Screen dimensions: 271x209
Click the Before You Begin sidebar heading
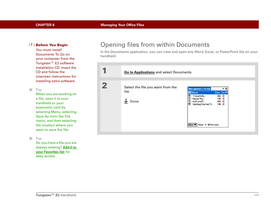pos(52,45)
